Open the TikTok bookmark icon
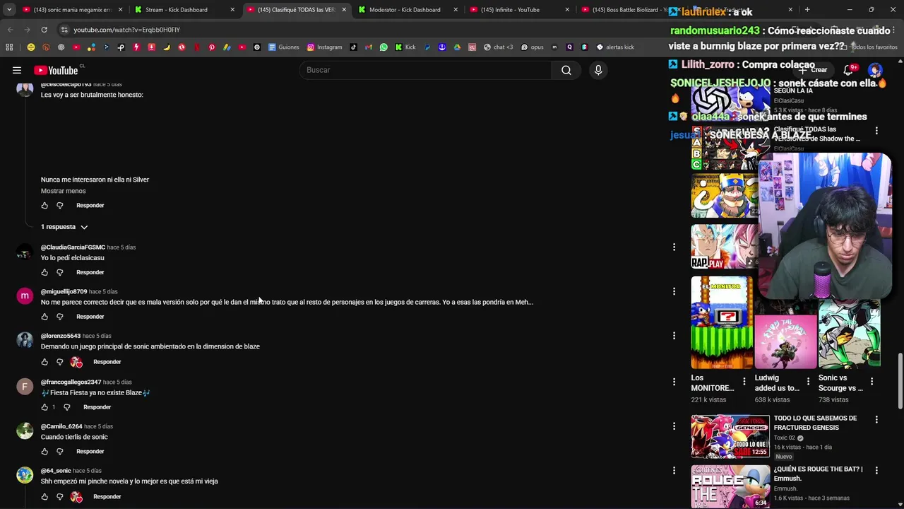 [x=354, y=47]
